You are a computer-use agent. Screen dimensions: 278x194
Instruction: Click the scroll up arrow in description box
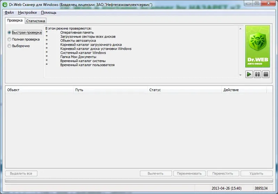pos(240,29)
